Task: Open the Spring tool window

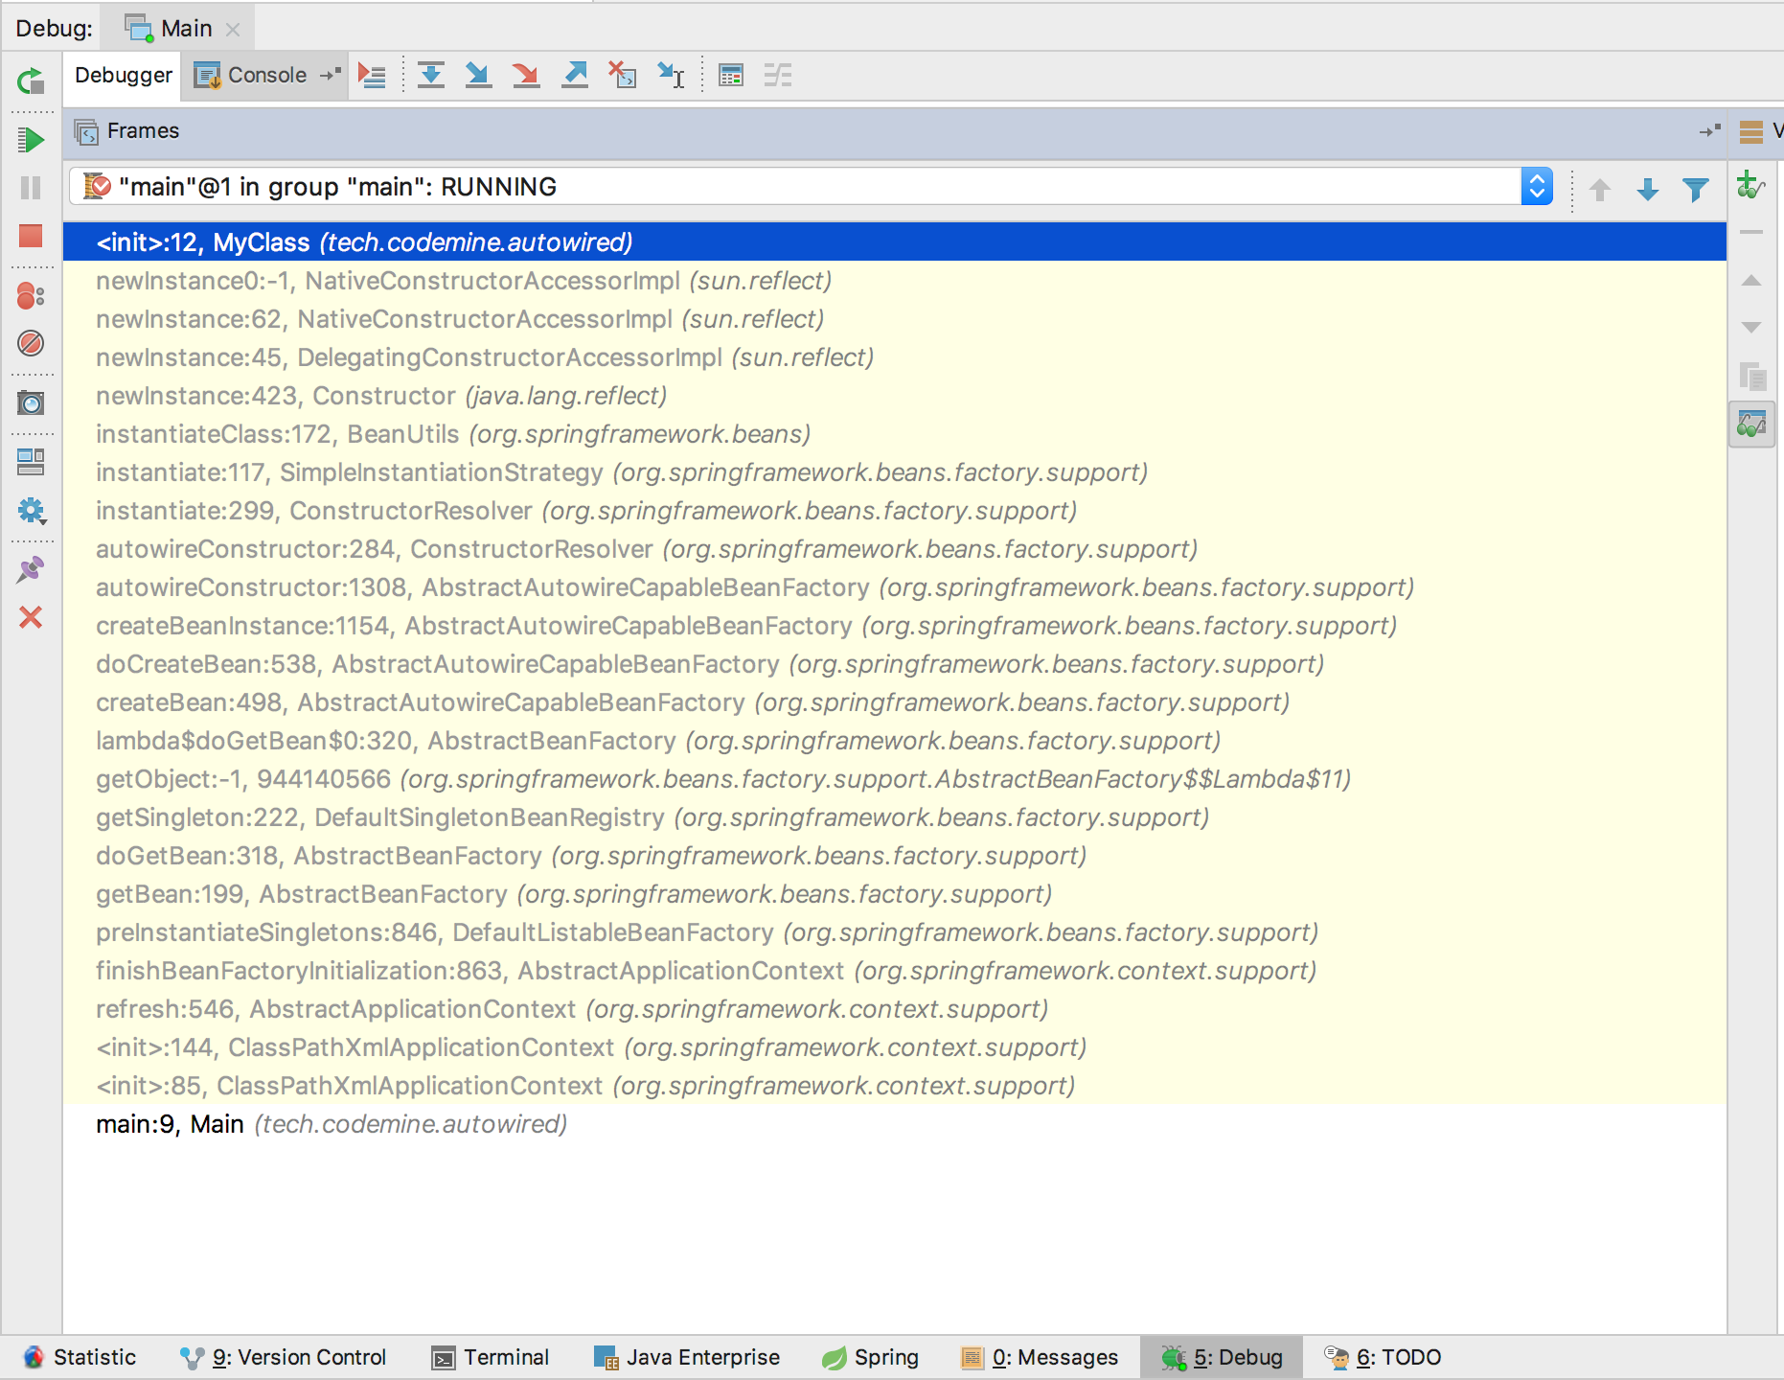Action: [870, 1357]
